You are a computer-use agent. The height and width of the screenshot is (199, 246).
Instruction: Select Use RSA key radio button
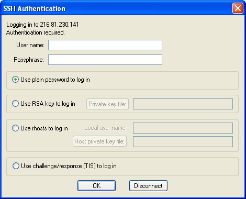15,104
